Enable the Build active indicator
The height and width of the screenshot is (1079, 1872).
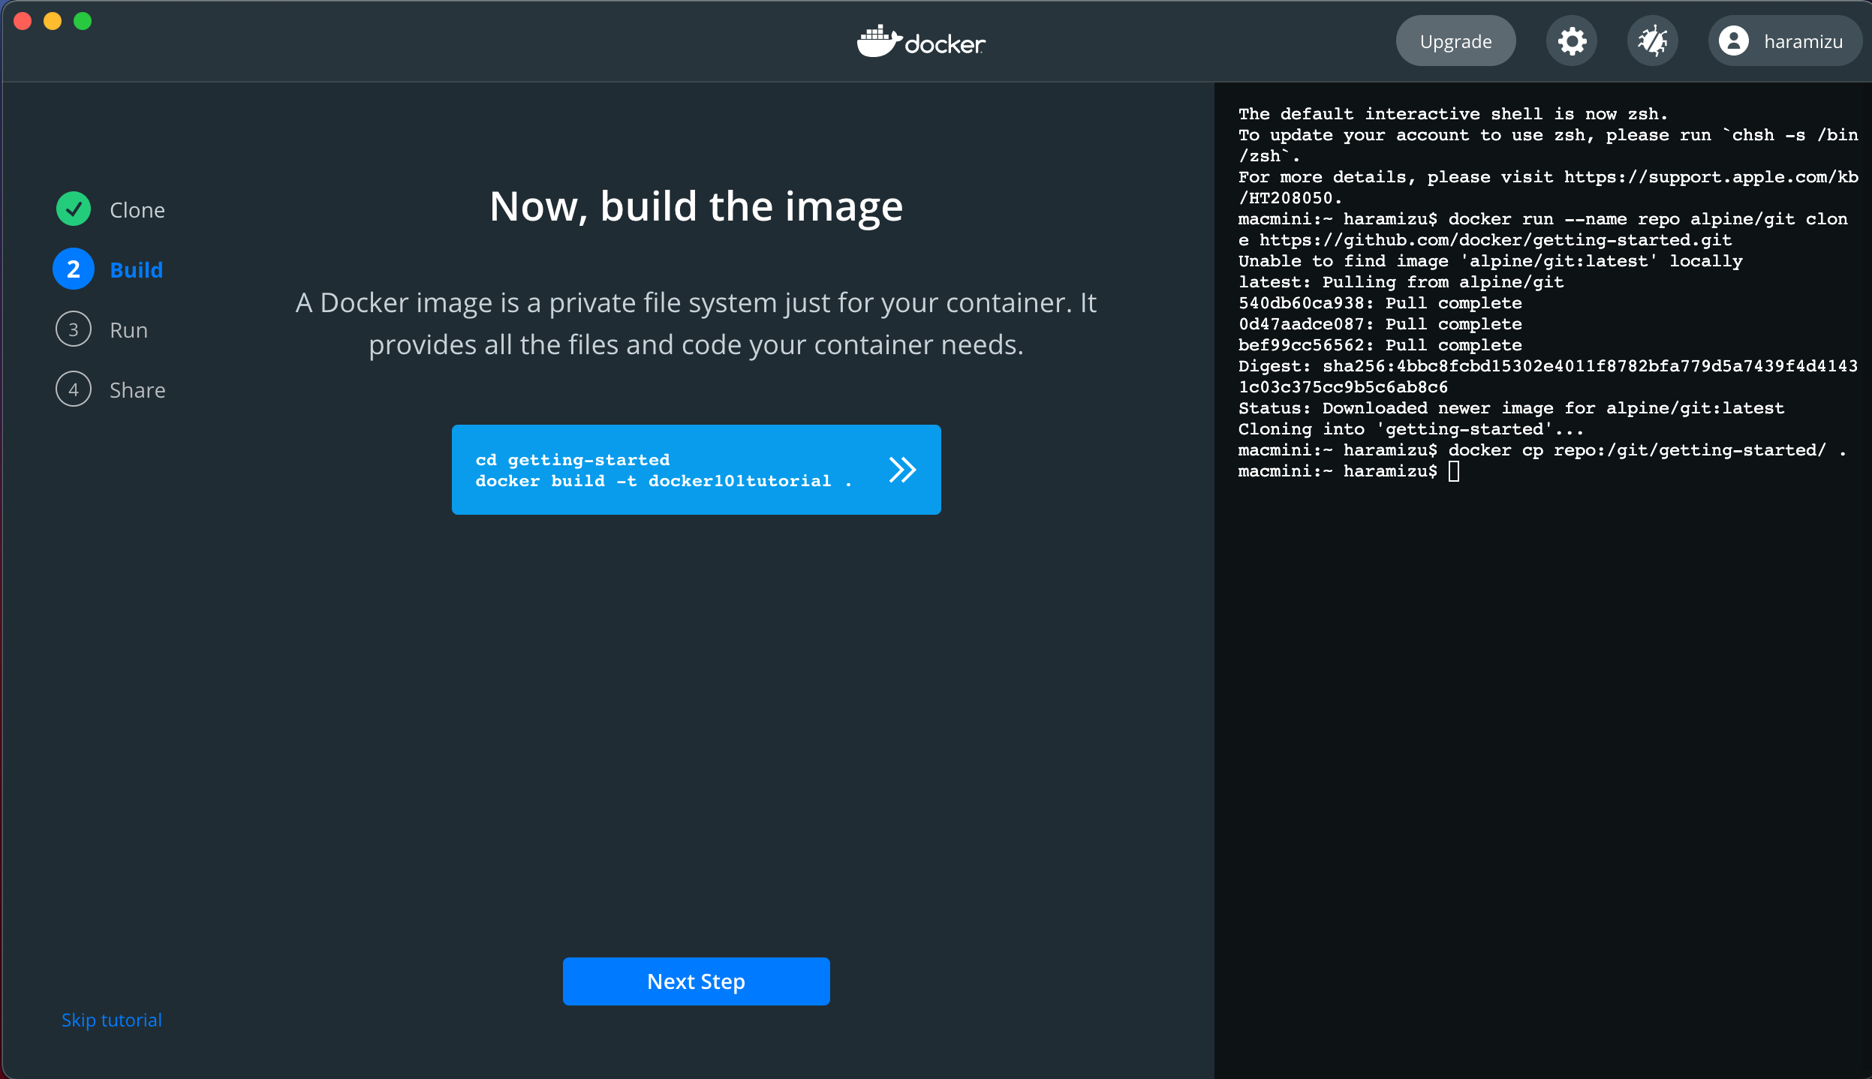coord(74,269)
